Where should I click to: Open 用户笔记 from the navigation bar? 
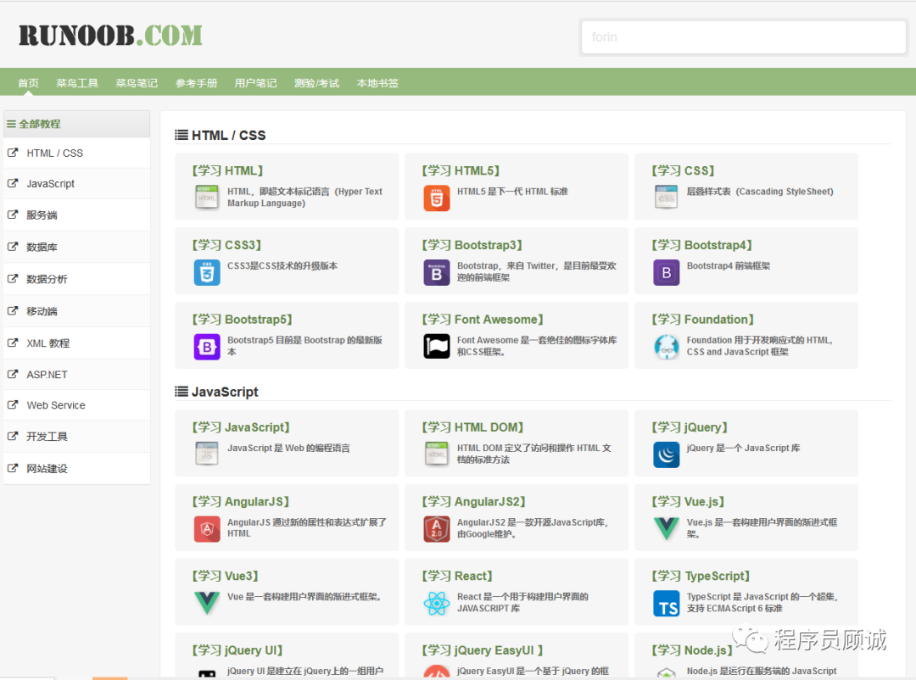point(256,83)
